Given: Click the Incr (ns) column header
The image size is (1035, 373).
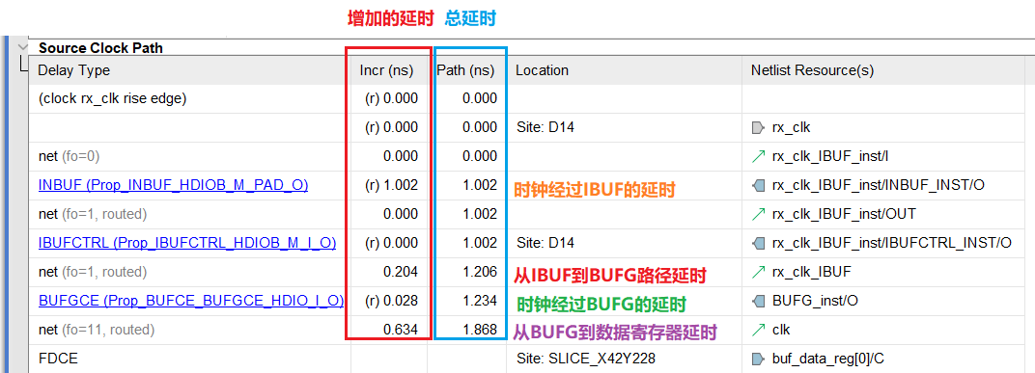Looking at the screenshot, I should coord(389,69).
